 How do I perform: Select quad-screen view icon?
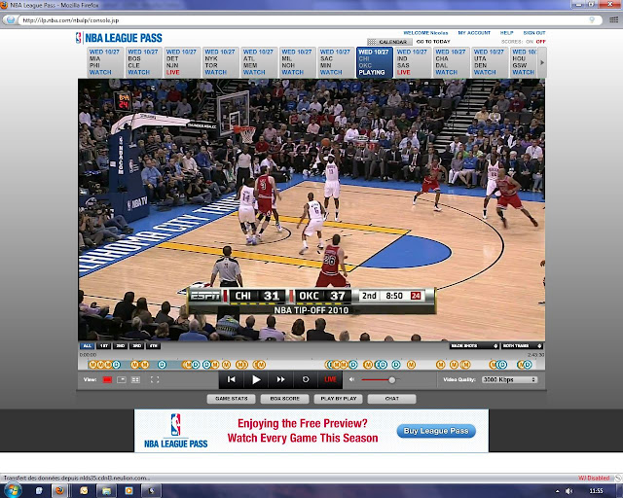pyautogui.click(x=135, y=379)
